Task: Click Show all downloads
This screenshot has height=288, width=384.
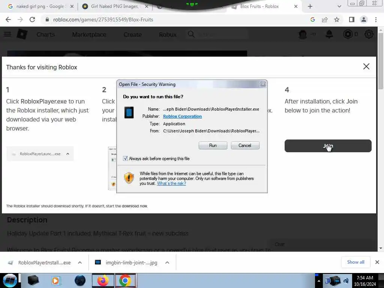Action: click(355, 262)
